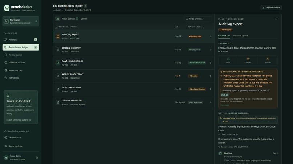This screenshot has width=293, height=164.
Task: Start Take the tour
Action: point(13,138)
